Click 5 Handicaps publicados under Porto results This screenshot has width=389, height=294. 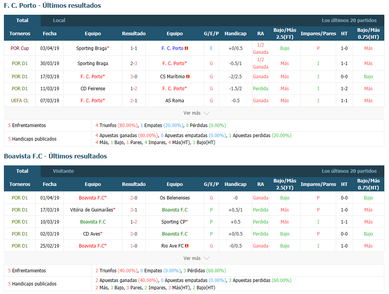[x=32, y=139]
